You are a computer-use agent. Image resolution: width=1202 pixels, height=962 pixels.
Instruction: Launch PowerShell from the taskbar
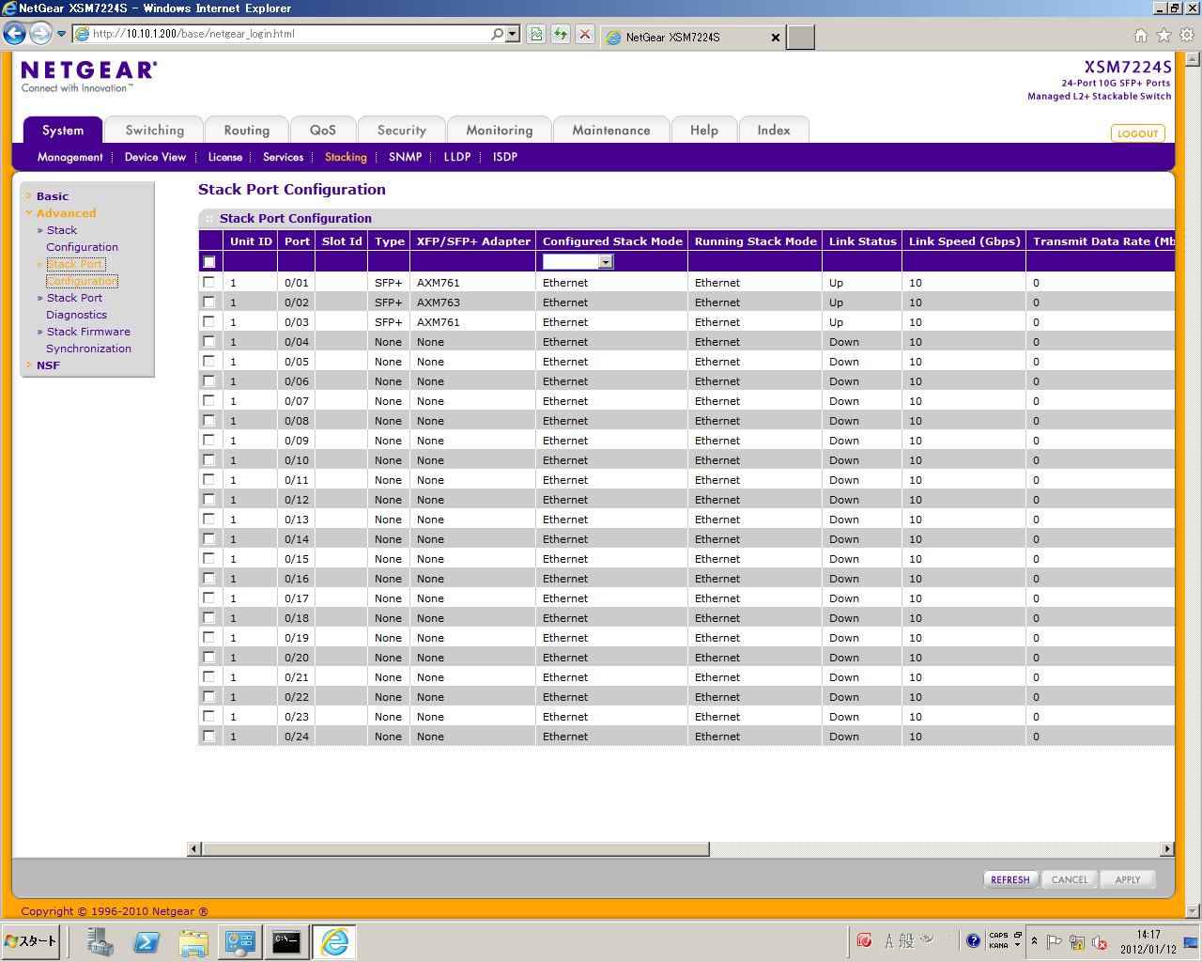click(146, 941)
